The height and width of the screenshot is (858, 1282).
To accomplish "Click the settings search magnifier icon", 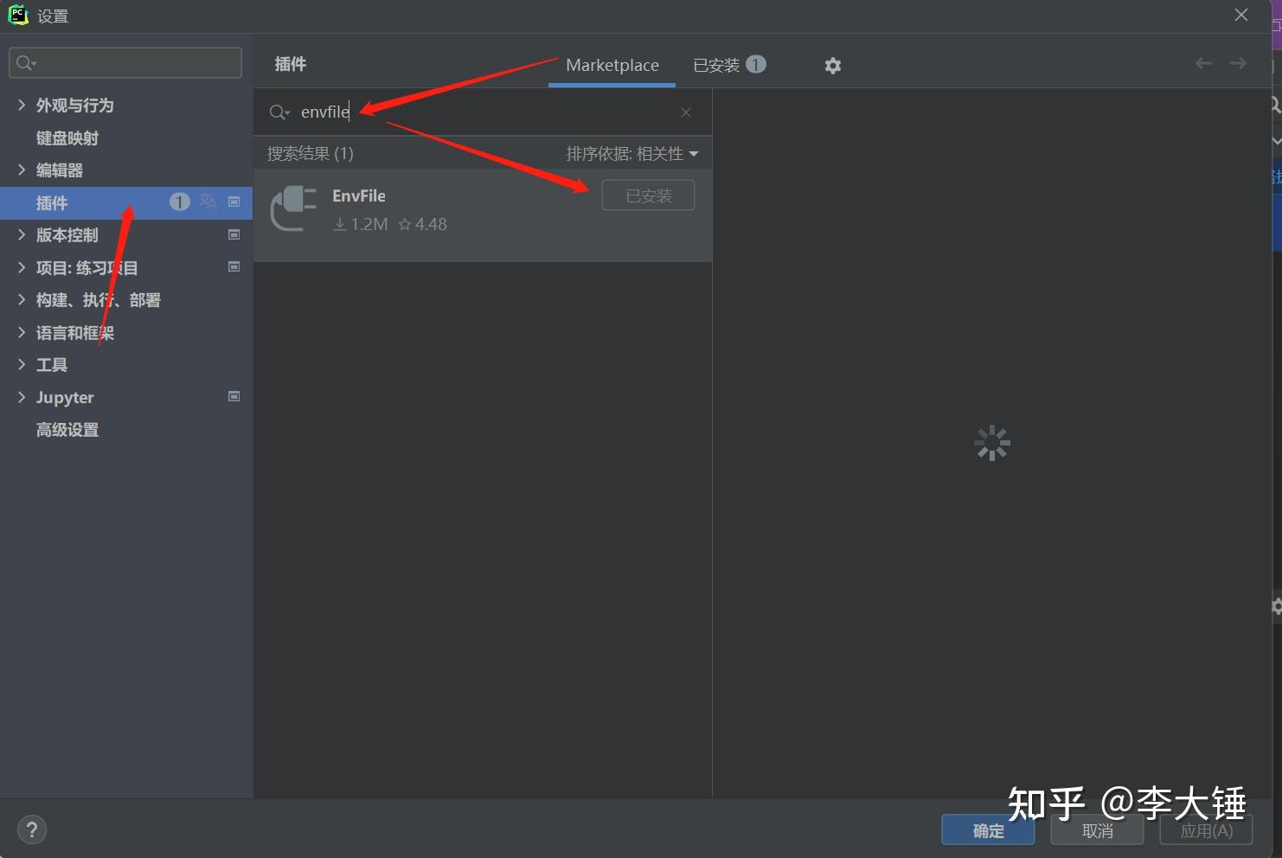I will click(27, 63).
